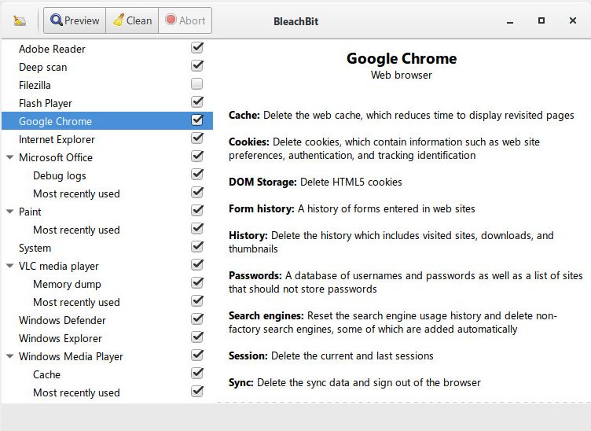591x431 pixels.
Task: Minimize the BleachBit window
Action: [510, 21]
